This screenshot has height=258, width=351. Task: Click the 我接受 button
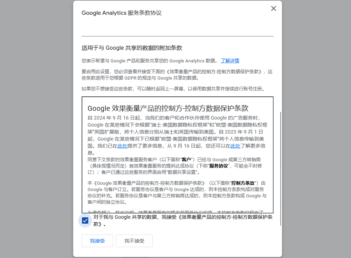click(x=97, y=241)
